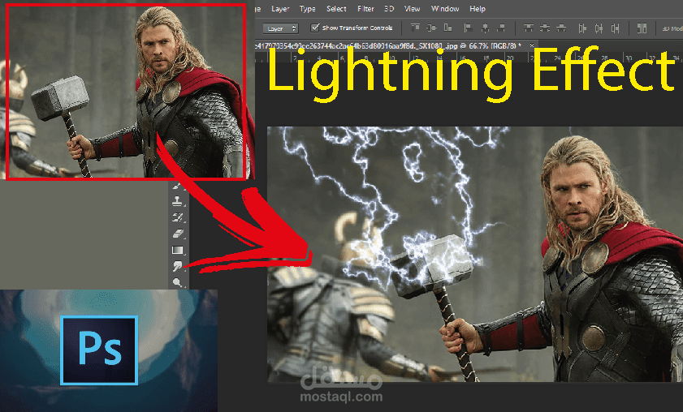Click the horizontal ruler above canvas
The width and height of the screenshot is (683, 412).
(x=469, y=58)
